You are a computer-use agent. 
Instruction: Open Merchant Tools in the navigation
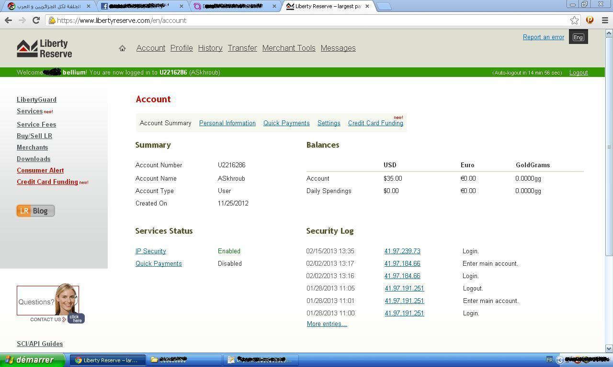click(289, 48)
